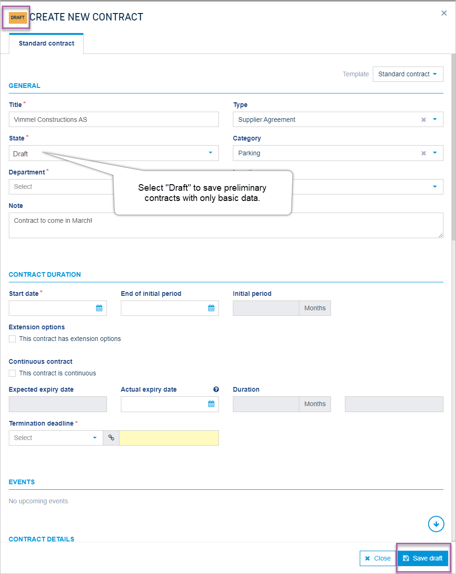
Task: Click the Duration months field
Action: coord(266,404)
